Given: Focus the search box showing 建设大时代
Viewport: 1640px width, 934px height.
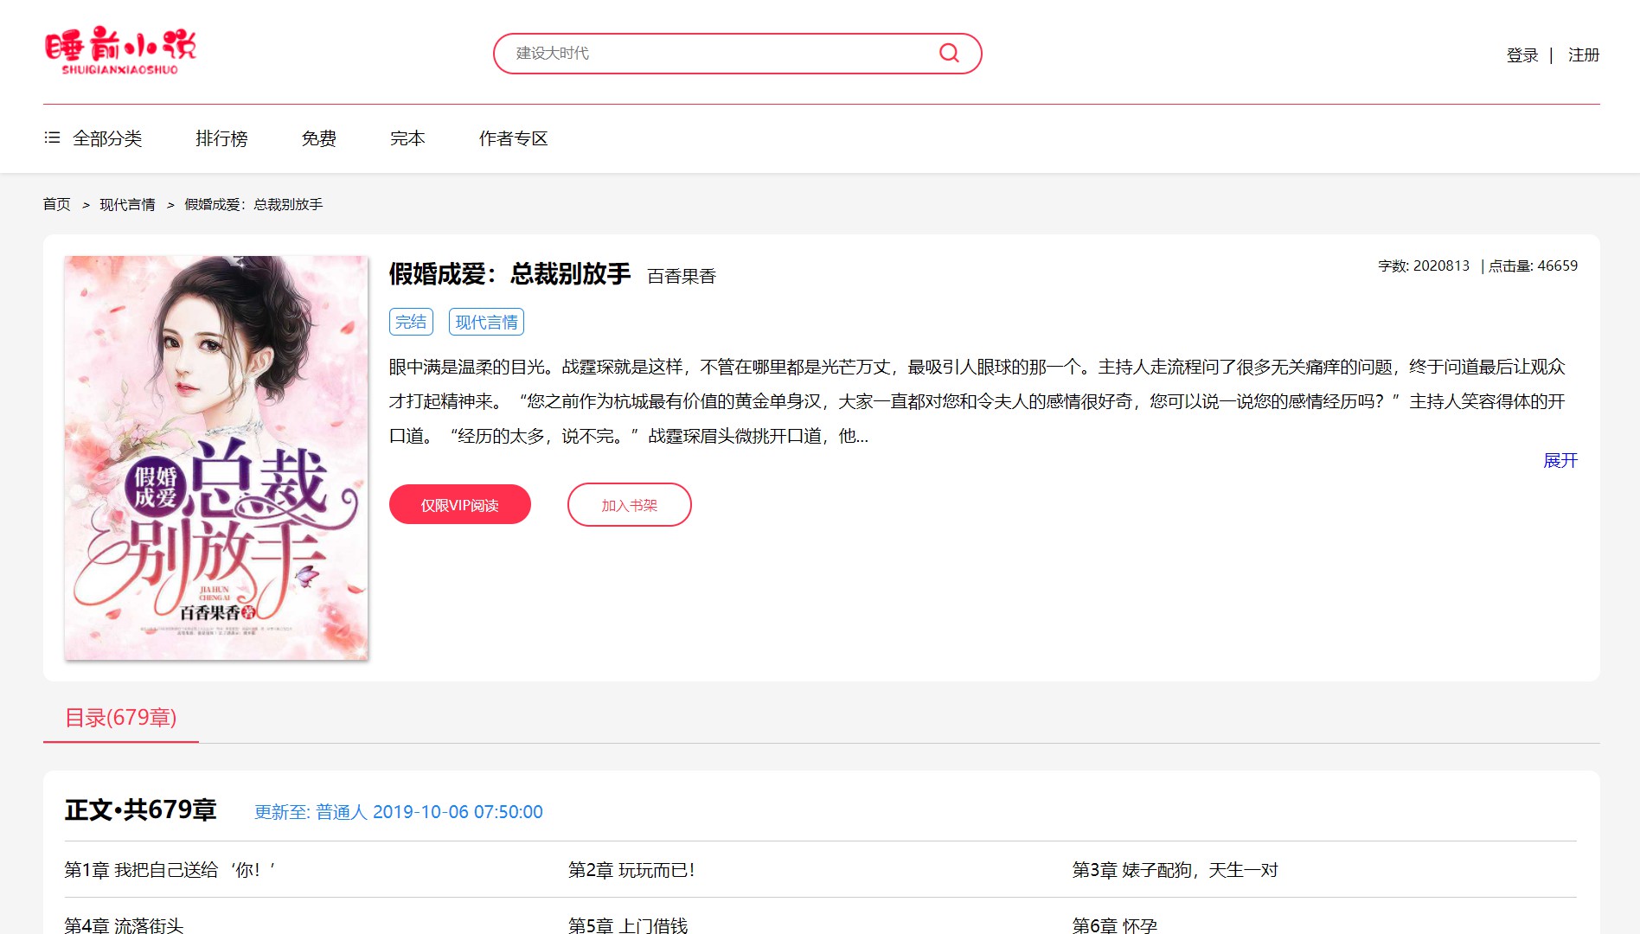Looking at the screenshot, I should (737, 54).
